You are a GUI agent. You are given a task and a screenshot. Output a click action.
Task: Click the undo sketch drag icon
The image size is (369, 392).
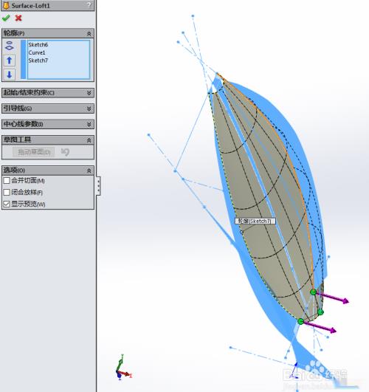[x=65, y=152]
